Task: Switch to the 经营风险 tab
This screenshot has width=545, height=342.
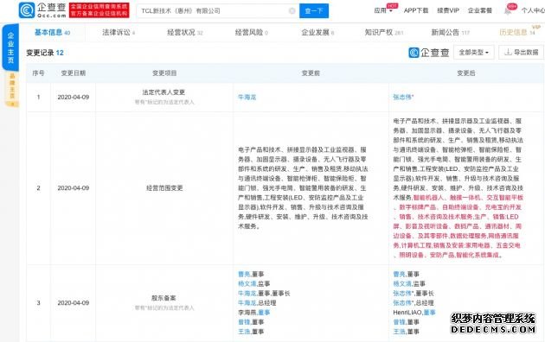Action: [x=251, y=33]
